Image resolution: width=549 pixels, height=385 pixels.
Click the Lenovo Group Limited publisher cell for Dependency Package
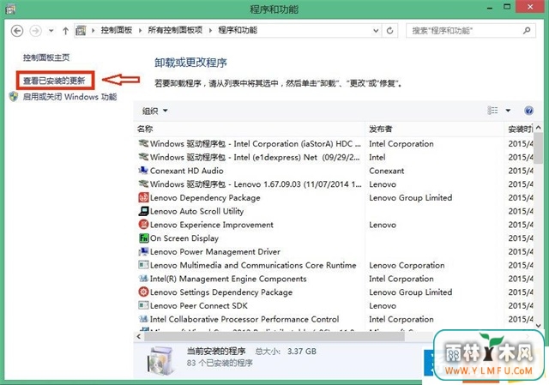coord(410,198)
